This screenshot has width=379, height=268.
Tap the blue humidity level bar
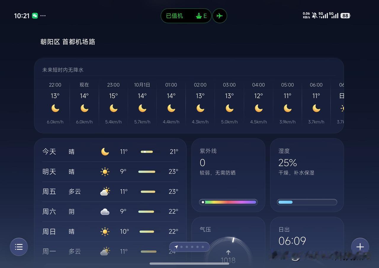point(307,202)
